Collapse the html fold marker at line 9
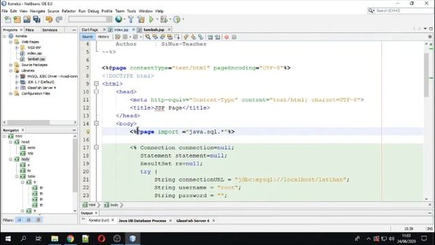The width and height of the screenshot is (435, 245). pos(97,83)
